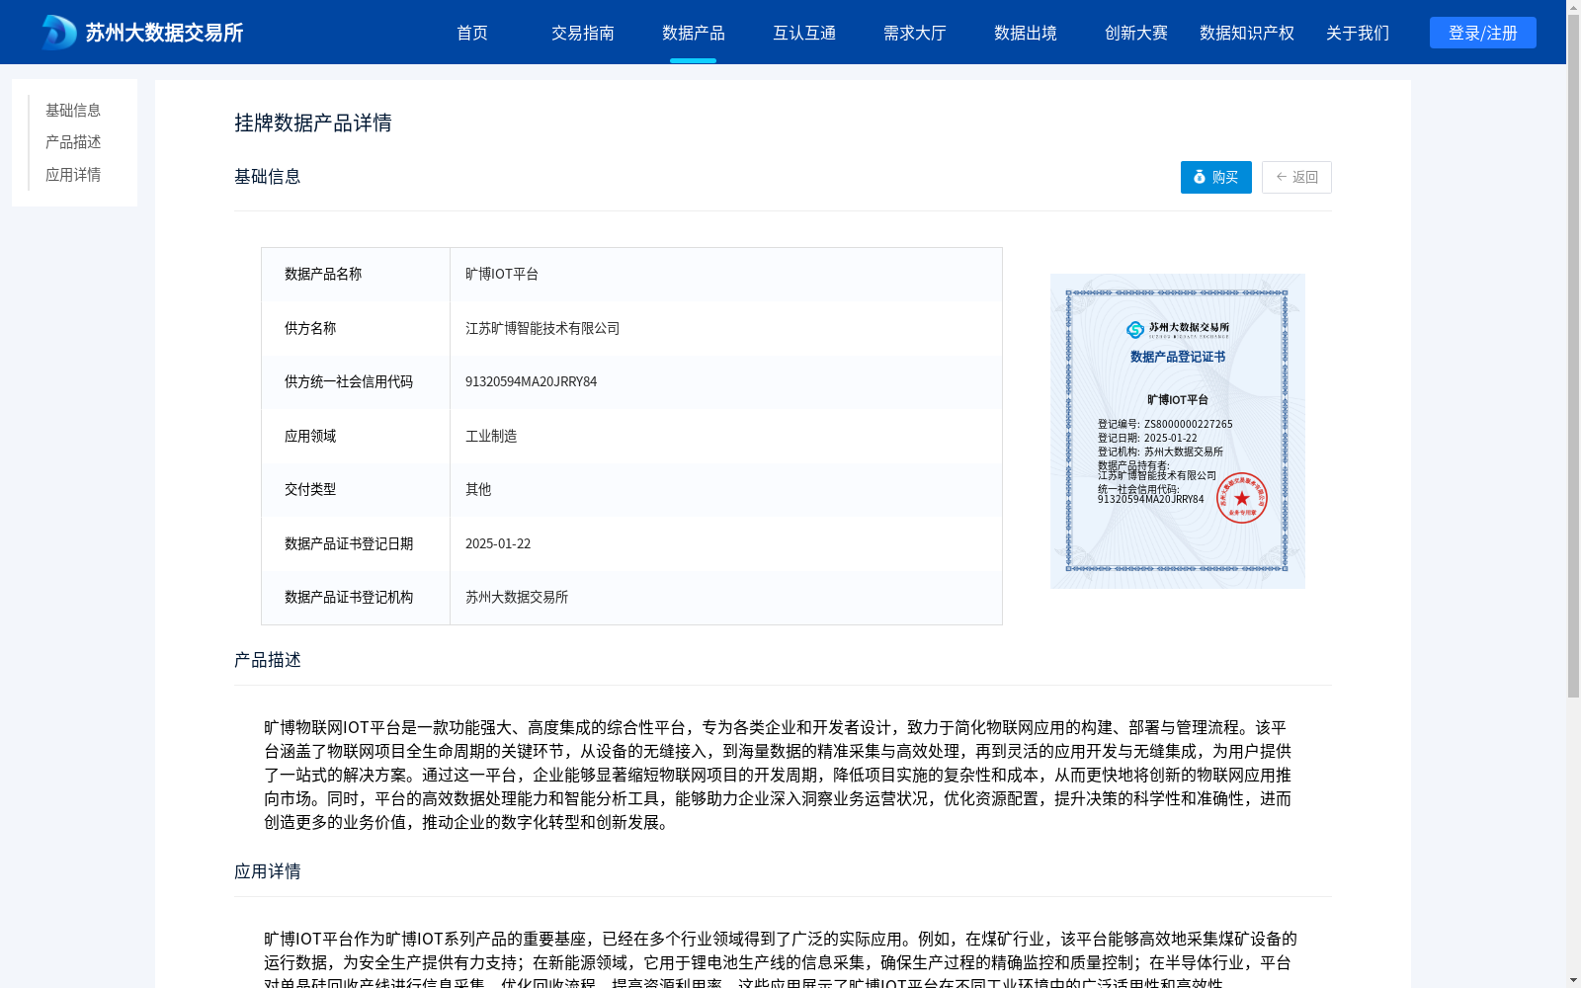Select the 数据产品 nav tab
This screenshot has width=1581, height=988.
(694, 33)
